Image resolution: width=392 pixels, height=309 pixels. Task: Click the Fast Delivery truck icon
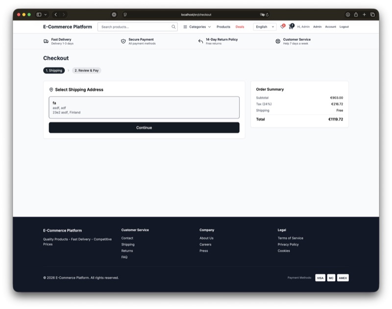click(46, 41)
